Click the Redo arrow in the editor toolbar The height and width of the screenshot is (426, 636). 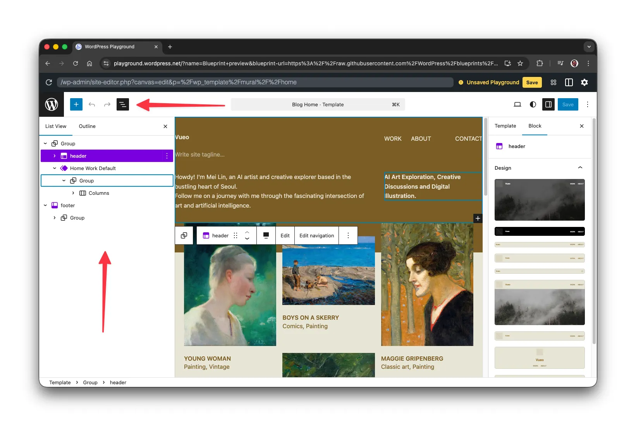point(107,104)
